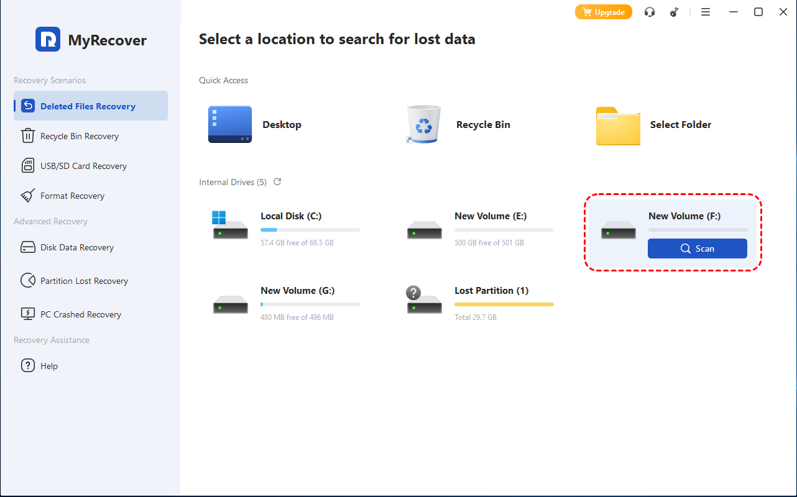Select New Volume (G:) drive icon
The width and height of the screenshot is (797, 497).
[x=231, y=305]
